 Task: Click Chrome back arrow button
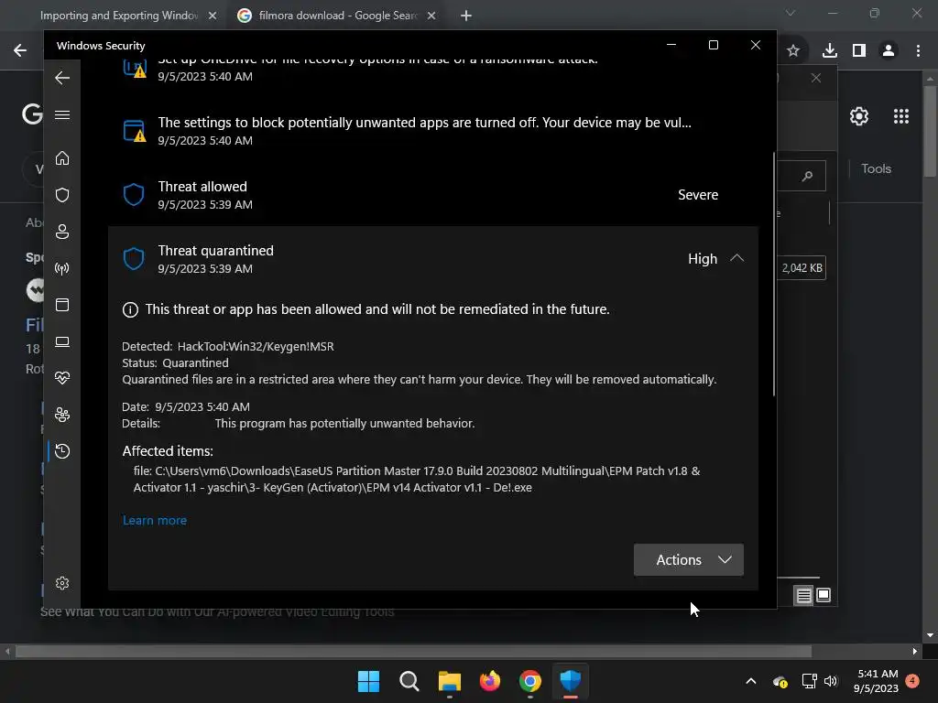pos(20,50)
